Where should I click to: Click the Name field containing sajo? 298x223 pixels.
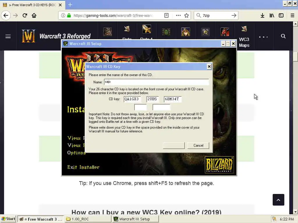[156, 82]
